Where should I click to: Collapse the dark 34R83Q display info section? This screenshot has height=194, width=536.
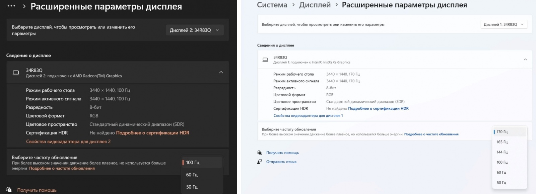click(221, 72)
